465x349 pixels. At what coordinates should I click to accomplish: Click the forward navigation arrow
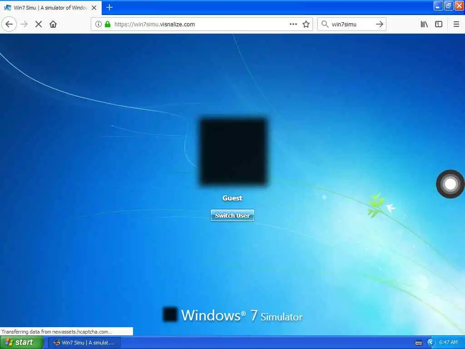point(25,24)
